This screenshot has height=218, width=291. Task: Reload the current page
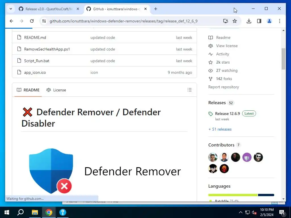coord(32,21)
